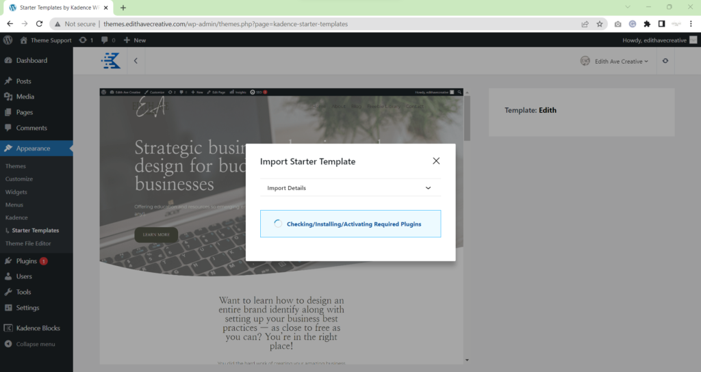Open the Dashboard menu item
This screenshot has height=372, width=701.
(x=31, y=60)
